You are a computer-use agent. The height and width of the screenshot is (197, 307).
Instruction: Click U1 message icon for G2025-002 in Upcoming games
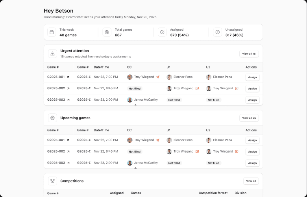pos(197,152)
